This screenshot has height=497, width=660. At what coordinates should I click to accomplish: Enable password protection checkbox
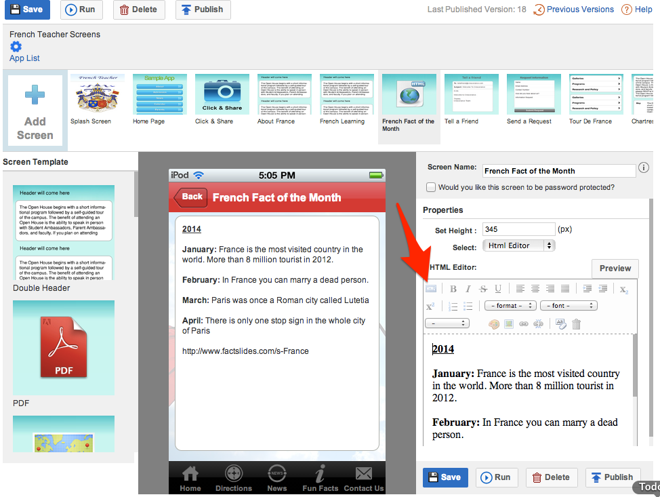pyautogui.click(x=430, y=187)
